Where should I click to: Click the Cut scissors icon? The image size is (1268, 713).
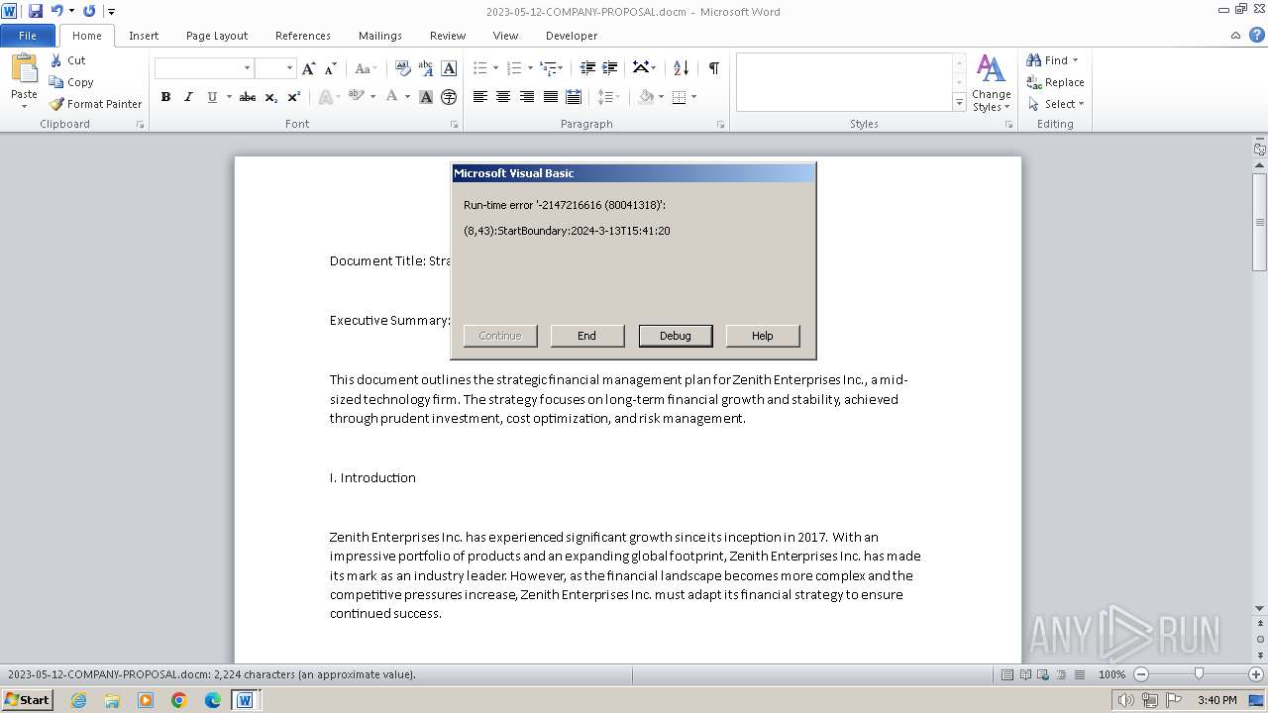[x=56, y=60]
